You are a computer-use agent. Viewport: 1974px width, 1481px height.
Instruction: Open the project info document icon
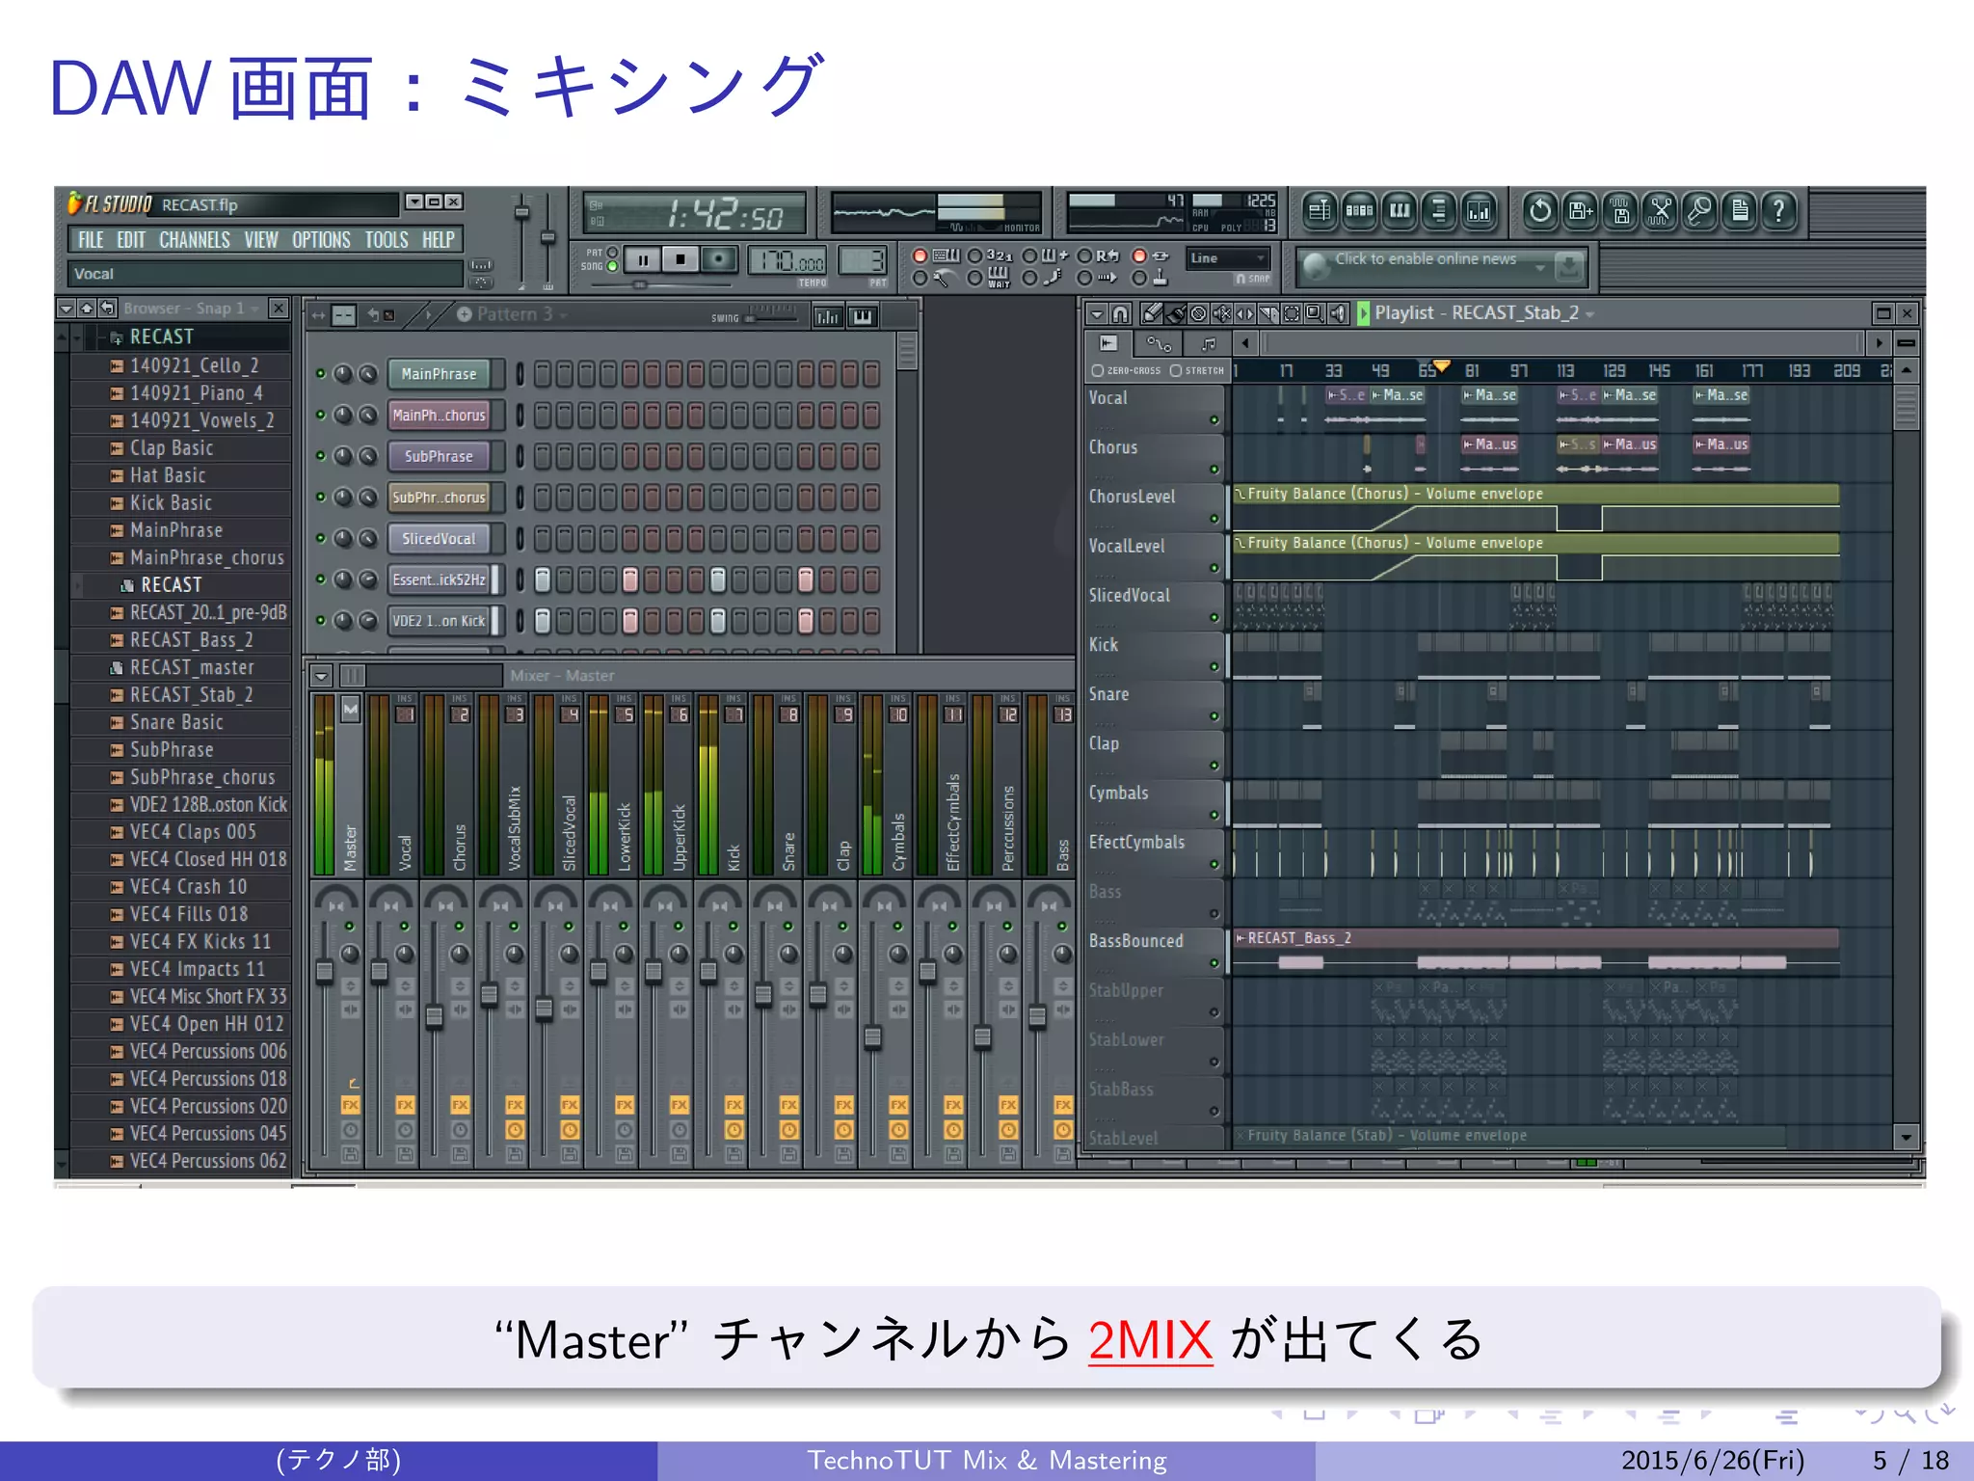[x=1740, y=210]
